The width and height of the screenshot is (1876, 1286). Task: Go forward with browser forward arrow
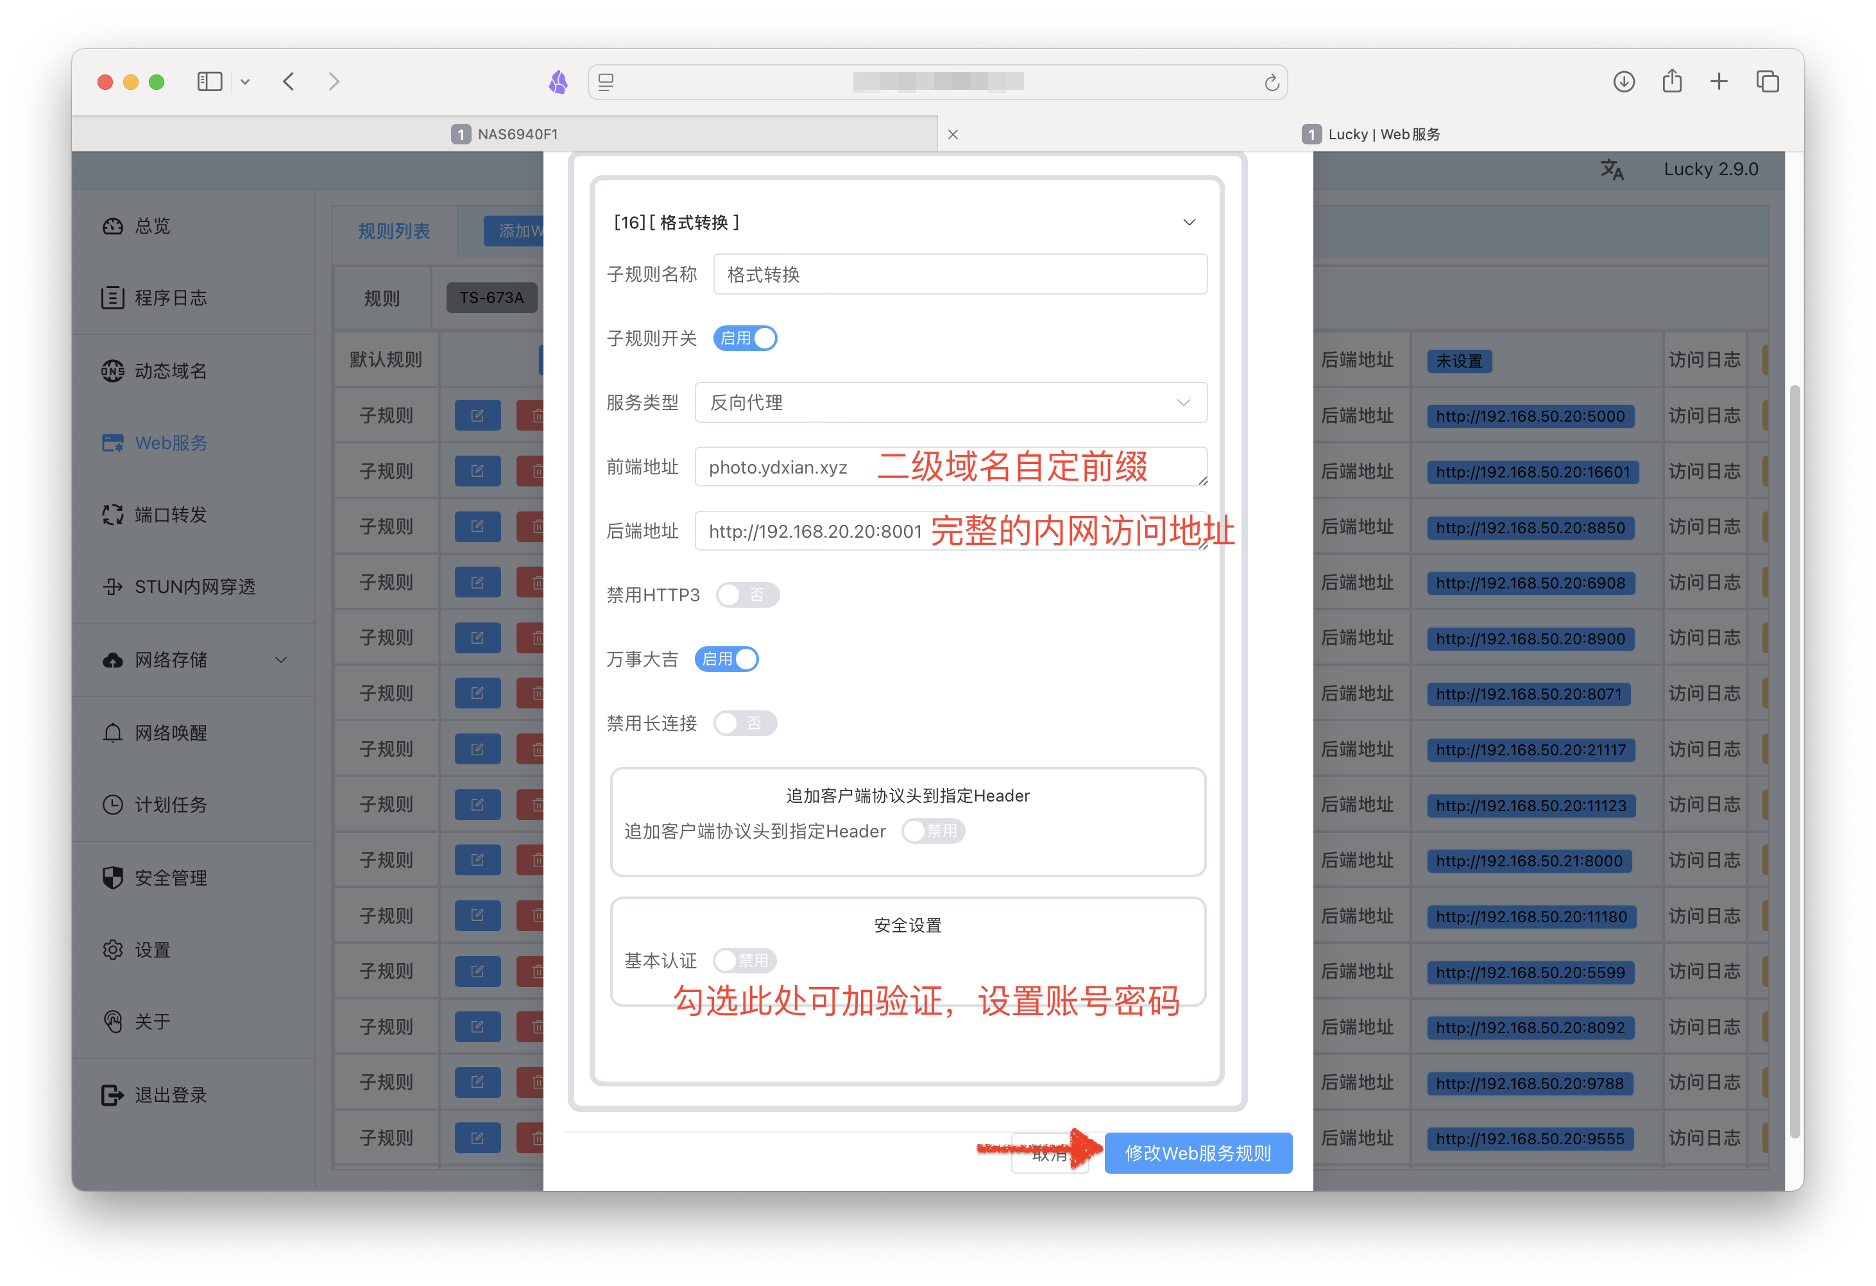click(334, 81)
